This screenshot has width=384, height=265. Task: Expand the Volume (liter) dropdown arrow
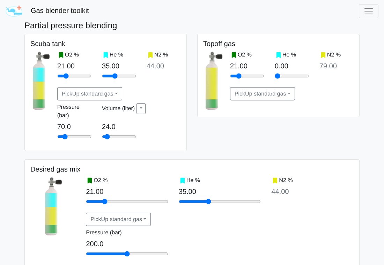coord(141,108)
